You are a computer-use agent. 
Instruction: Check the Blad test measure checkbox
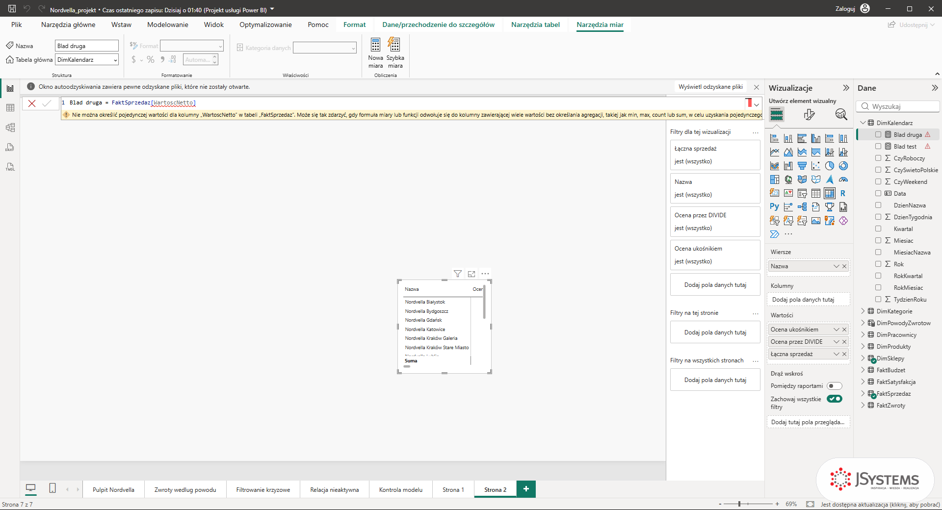pos(878,146)
